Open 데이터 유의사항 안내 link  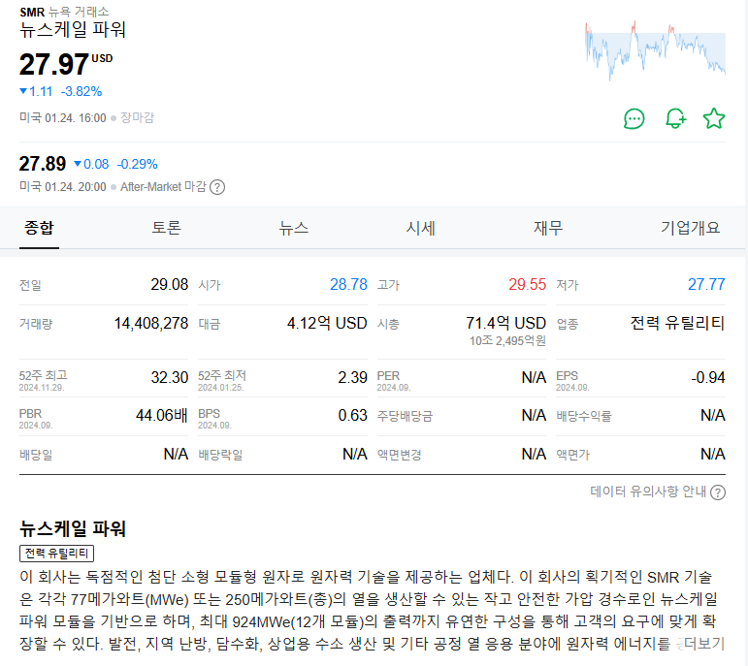[x=648, y=492]
